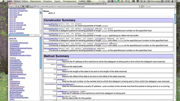Open the getData() method link
This screenshot has width=180, height=101.
click(61, 65)
